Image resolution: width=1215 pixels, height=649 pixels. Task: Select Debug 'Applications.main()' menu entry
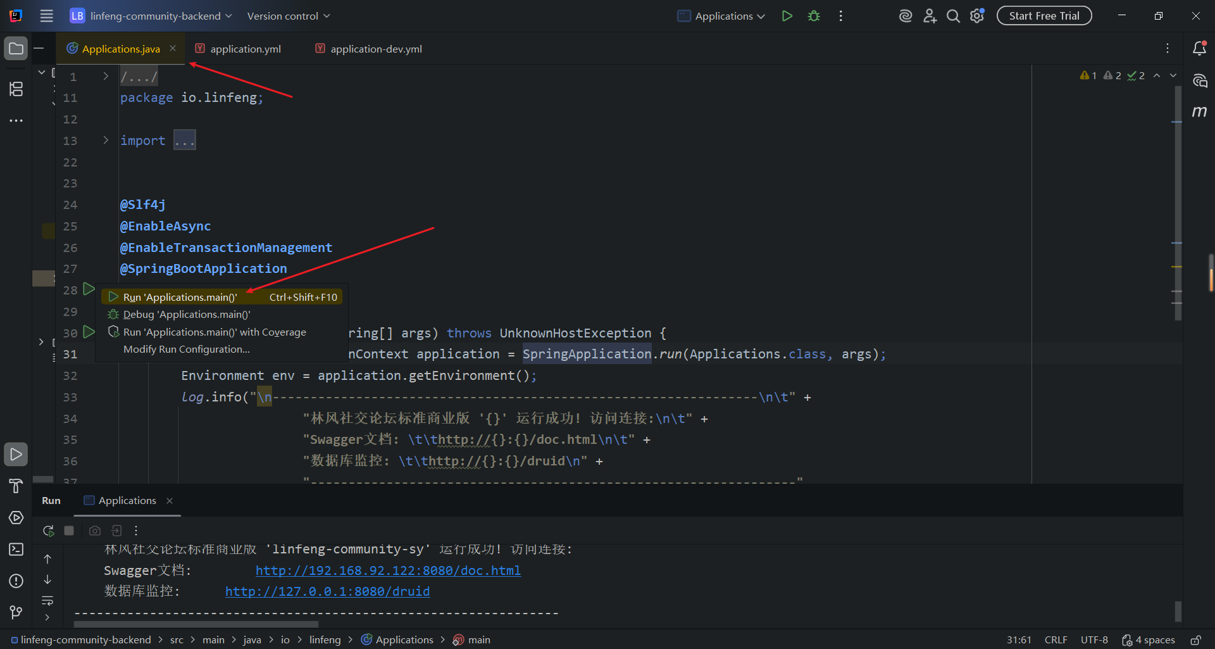tap(187, 315)
